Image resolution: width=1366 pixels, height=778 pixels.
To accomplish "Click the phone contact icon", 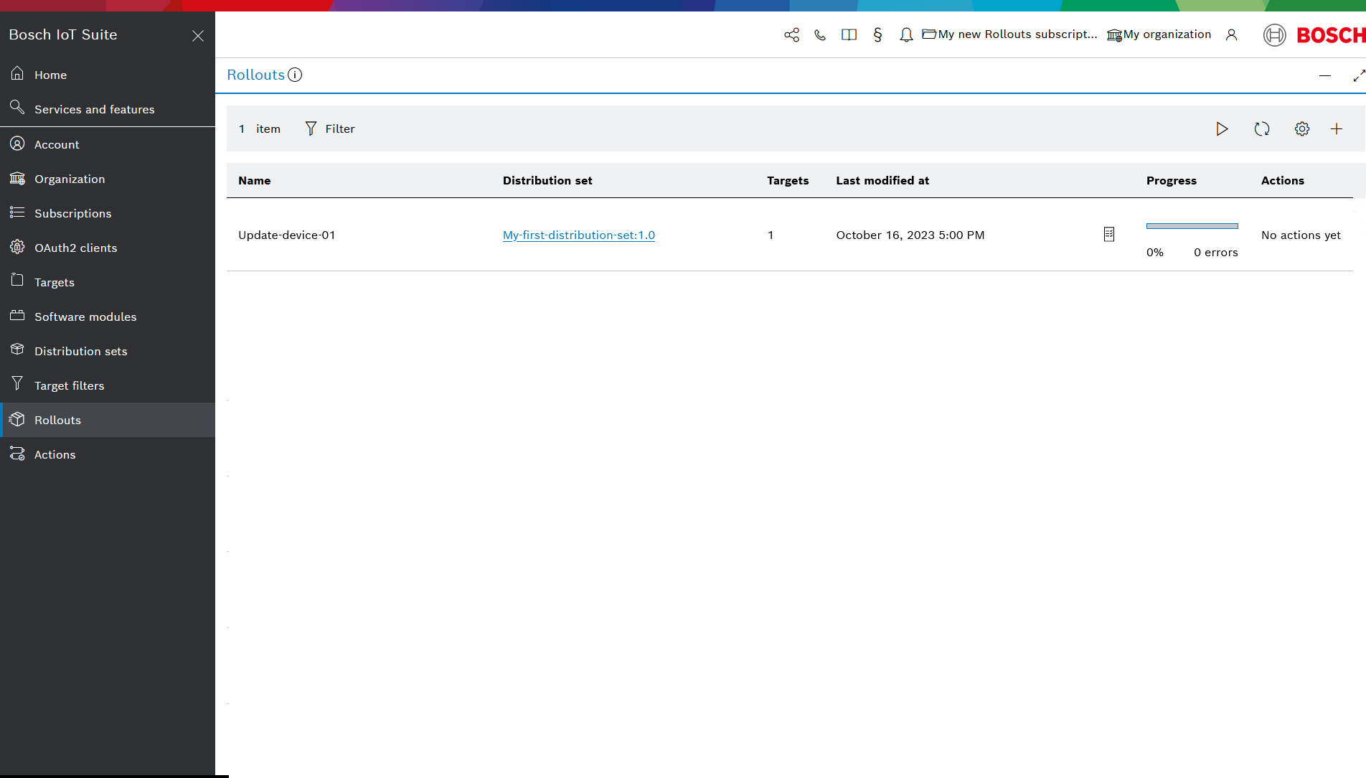I will point(820,34).
